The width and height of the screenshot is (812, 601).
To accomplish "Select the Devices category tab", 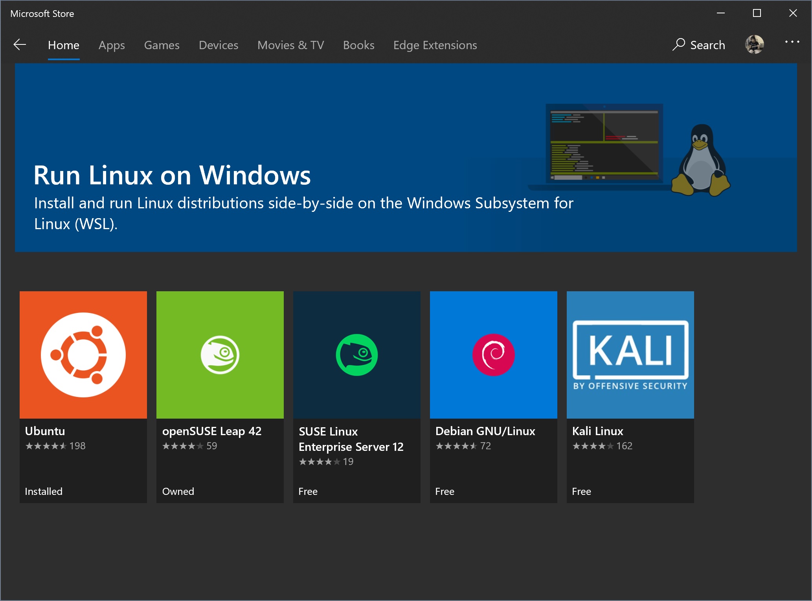I will click(219, 45).
